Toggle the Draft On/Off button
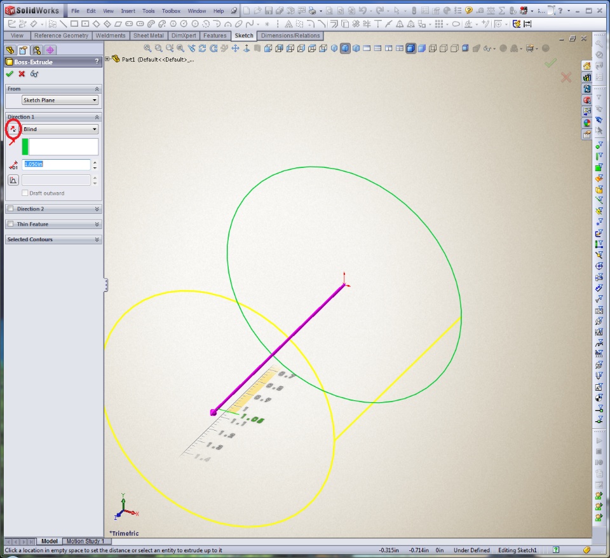610x558 pixels. pos(13,180)
